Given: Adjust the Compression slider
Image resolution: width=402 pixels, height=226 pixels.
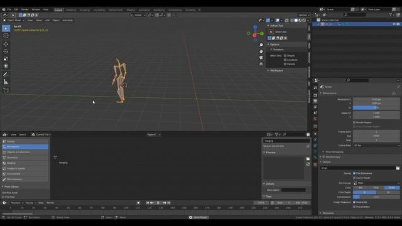Looking at the screenshot, I should [x=376, y=197].
